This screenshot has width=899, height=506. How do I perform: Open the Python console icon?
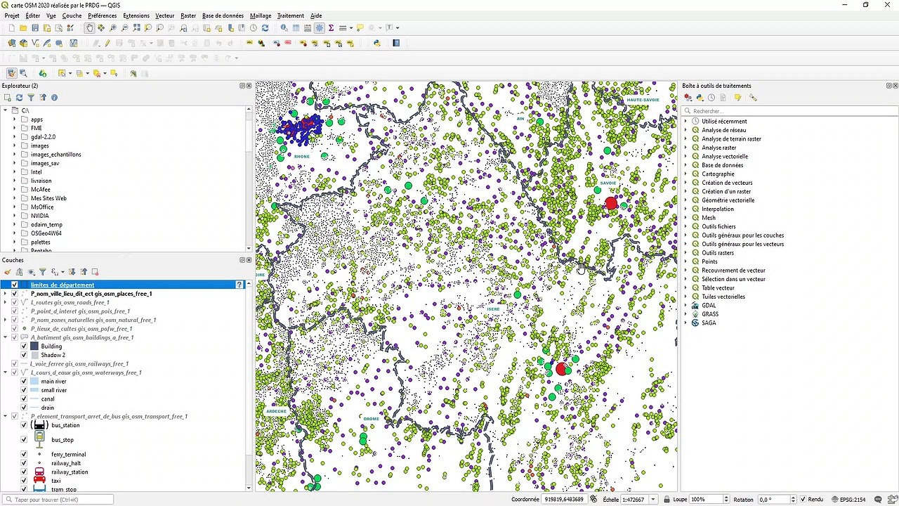376,43
